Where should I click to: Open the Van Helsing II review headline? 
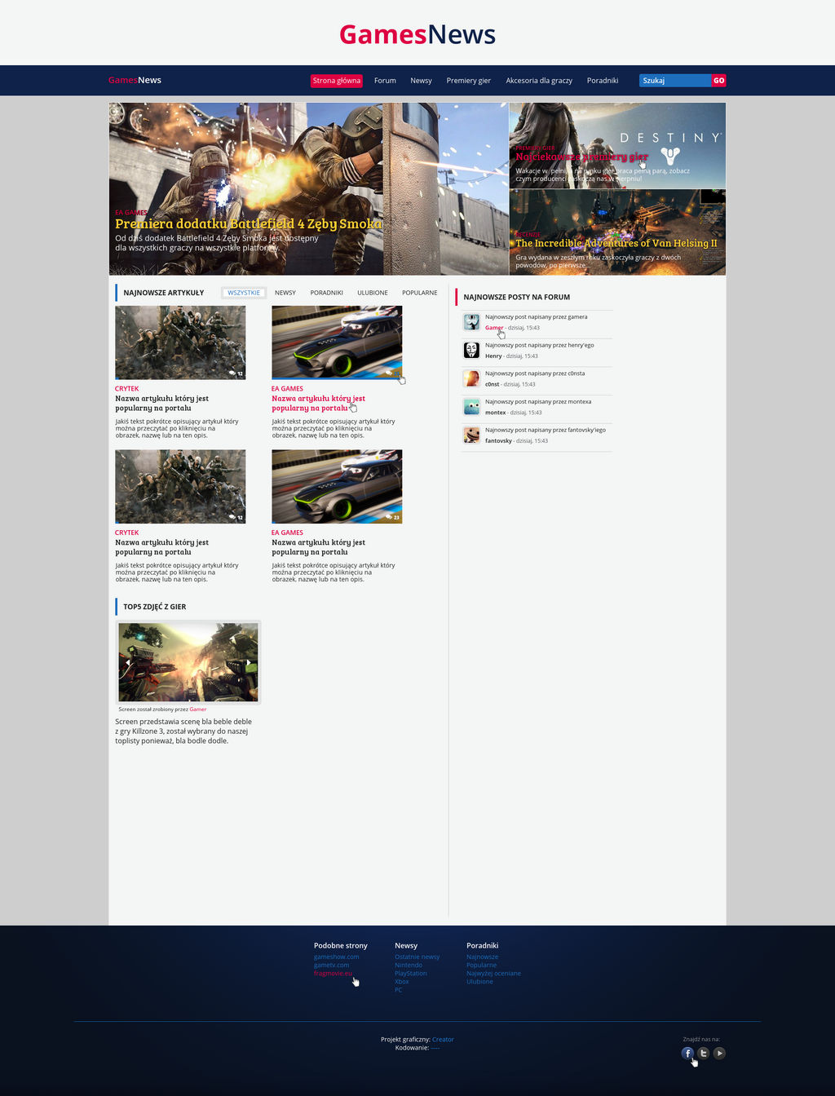pos(616,243)
